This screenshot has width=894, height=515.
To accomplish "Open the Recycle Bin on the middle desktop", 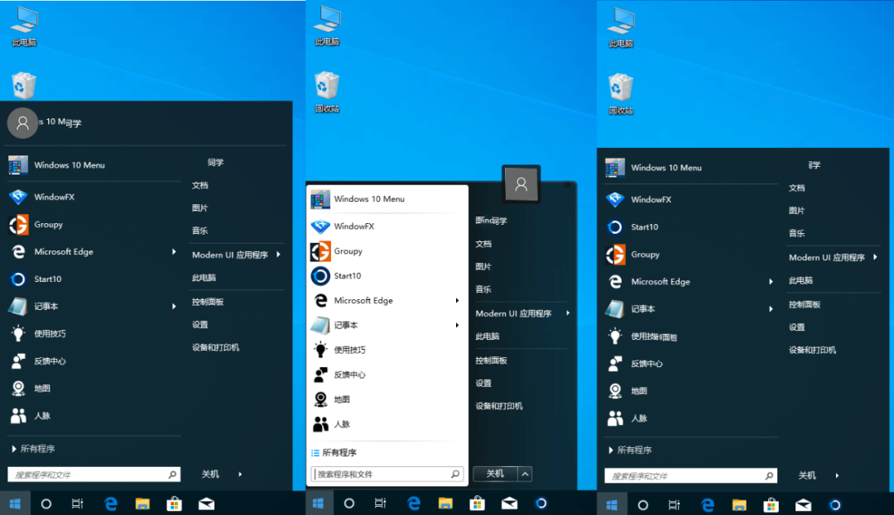I will coord(327,91).
